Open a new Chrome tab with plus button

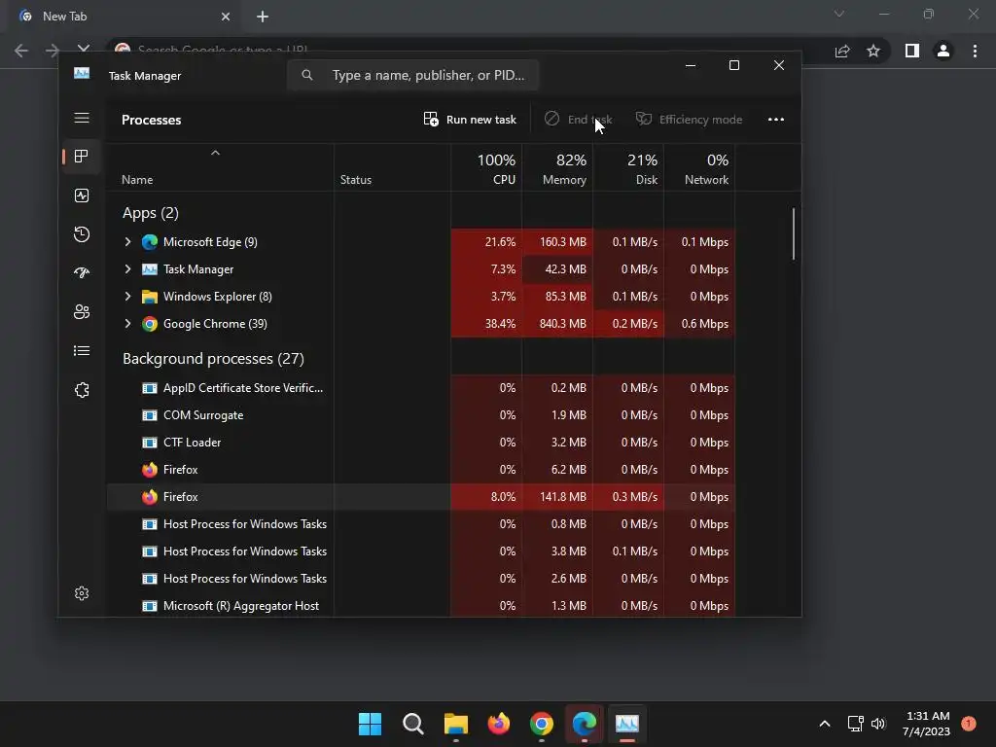[263, 17]
